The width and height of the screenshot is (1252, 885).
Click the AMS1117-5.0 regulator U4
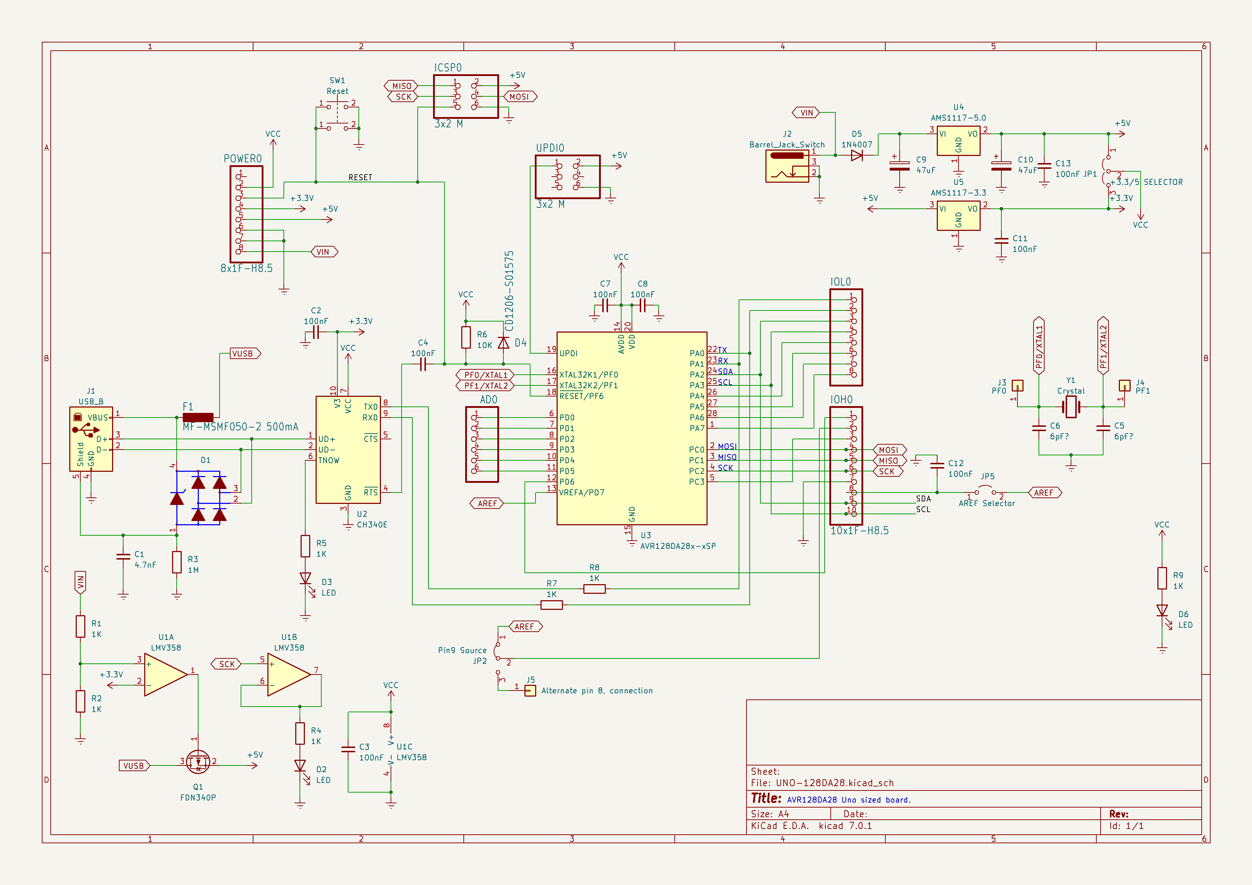click(959, 141)
